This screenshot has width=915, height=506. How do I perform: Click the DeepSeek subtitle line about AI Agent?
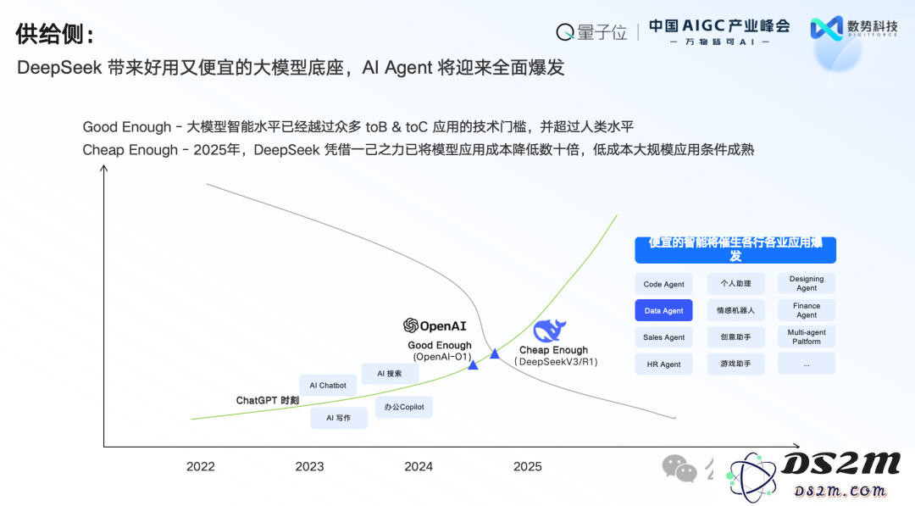tap(291, 68)
